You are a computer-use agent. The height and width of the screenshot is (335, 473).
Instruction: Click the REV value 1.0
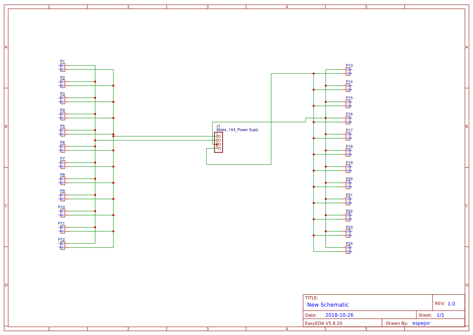point(452,303)
